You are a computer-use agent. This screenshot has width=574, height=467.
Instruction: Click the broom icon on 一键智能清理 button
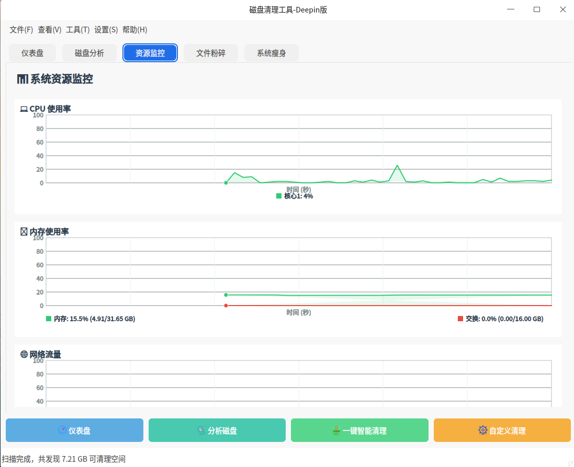point(336,430)
